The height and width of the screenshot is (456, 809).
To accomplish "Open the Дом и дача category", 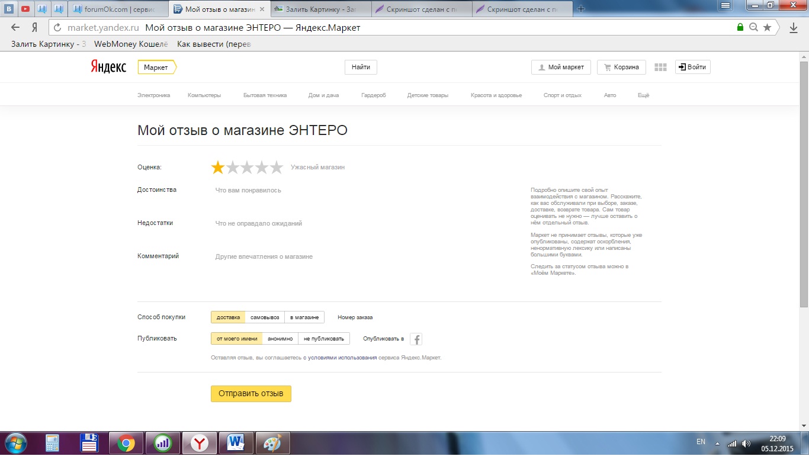I will click(x=323, y=95).
